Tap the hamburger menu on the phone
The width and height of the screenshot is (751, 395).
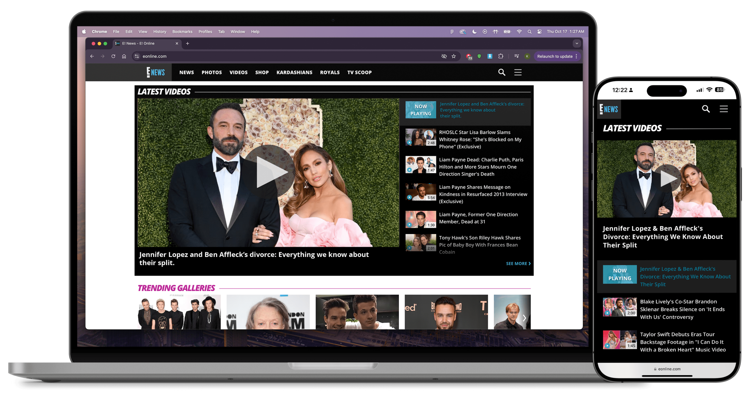click(x=723, y=109)
